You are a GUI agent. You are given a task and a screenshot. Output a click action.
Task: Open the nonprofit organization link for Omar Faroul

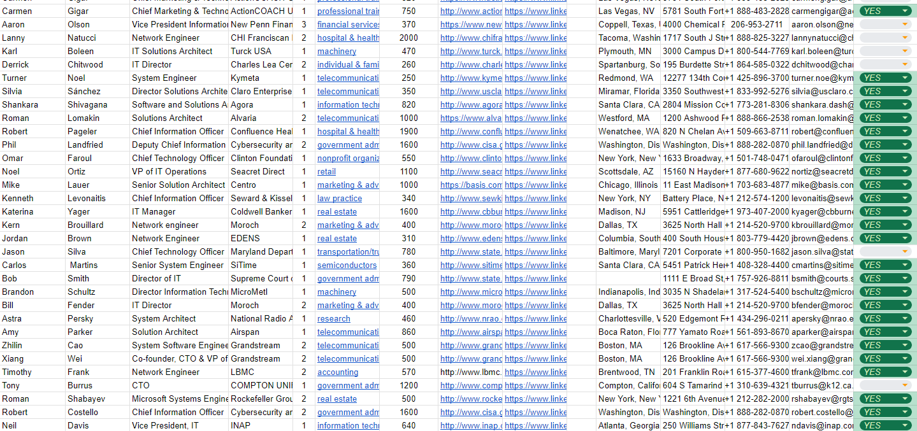348,158
